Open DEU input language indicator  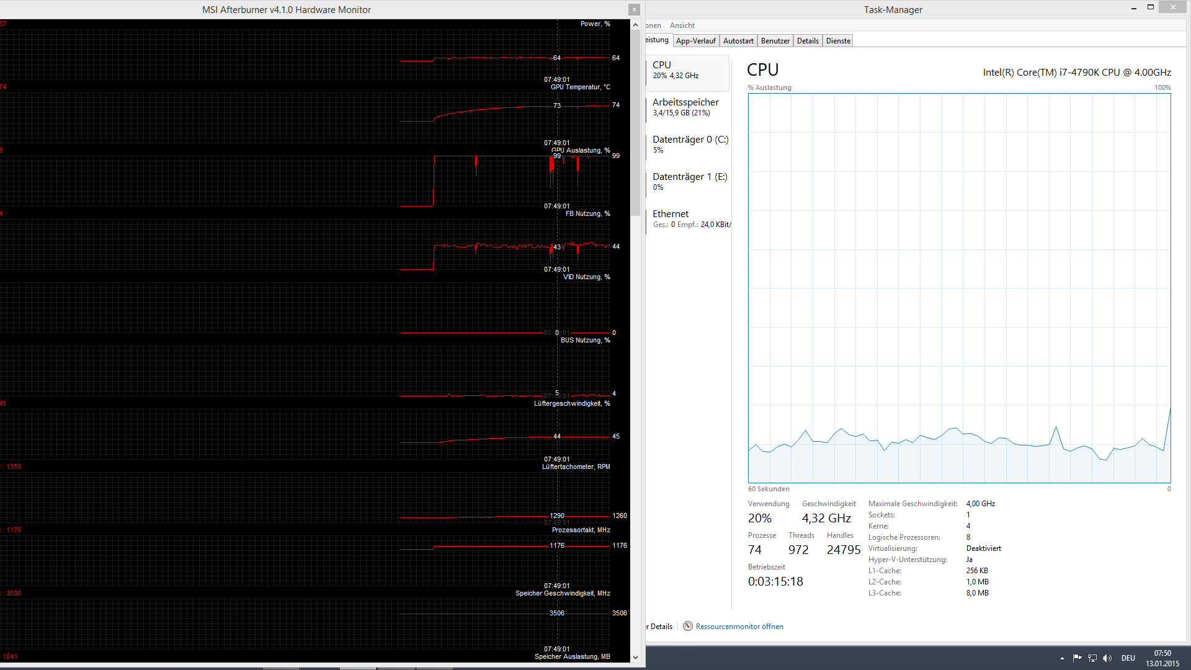coord(1128,658)
